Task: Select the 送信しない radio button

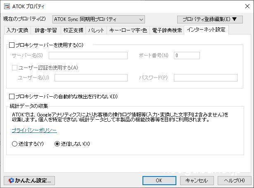Action: click(x=57, y=144)
